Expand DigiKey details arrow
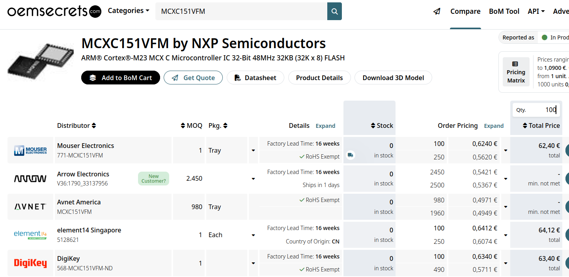Screen dimensions: 569x277 253,263
